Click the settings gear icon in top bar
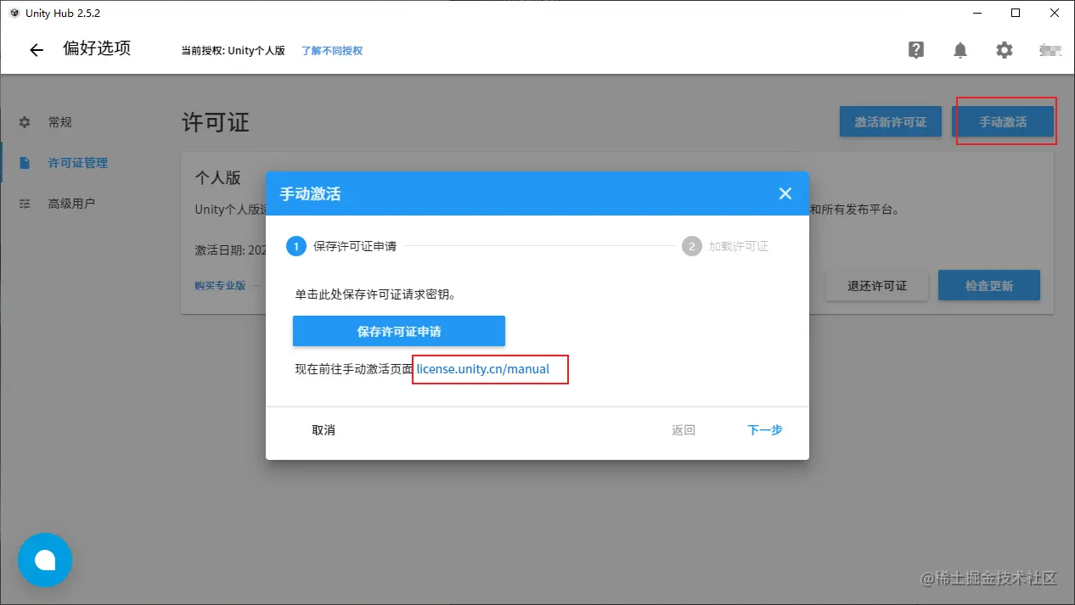 point(1004,50)
